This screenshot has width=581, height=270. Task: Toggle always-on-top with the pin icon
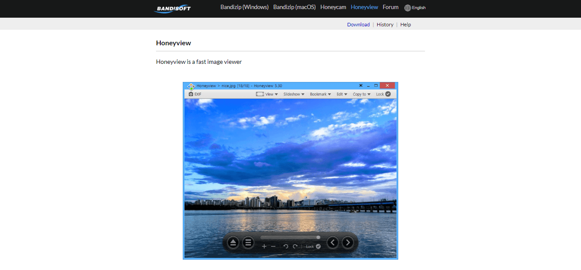[361, 85]
